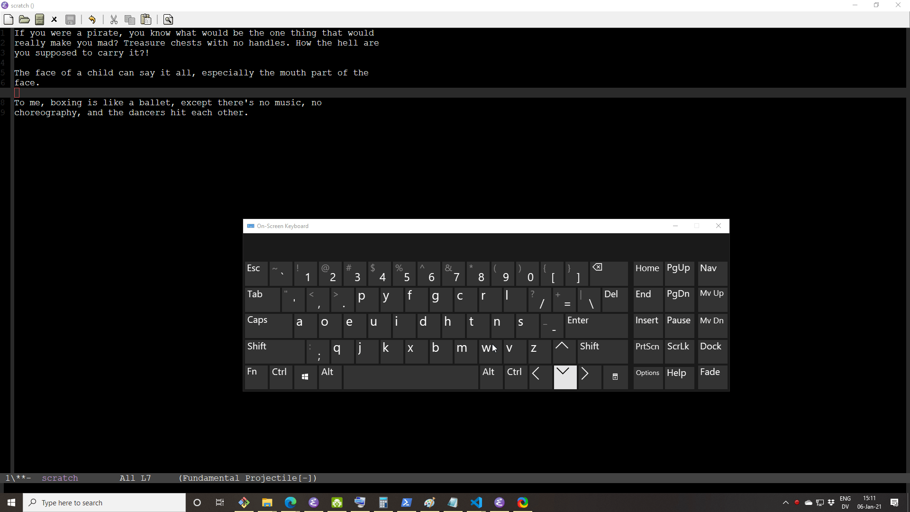Image resolution: width=910 pixels, height=512 pixels.
Task: Click the Save icon in toolbar
Action: click(x=71, y=19)
